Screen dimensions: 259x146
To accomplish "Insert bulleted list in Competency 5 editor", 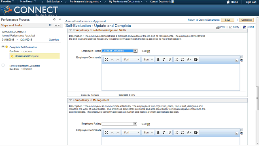I will (183, 60).
